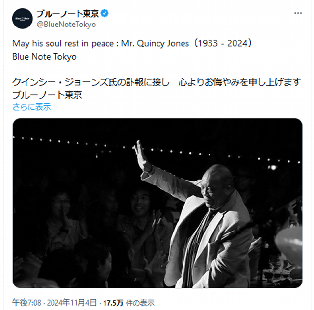Open the three-dot more options menu
Viewport: 314px width, 310px height.
(298, 13)
